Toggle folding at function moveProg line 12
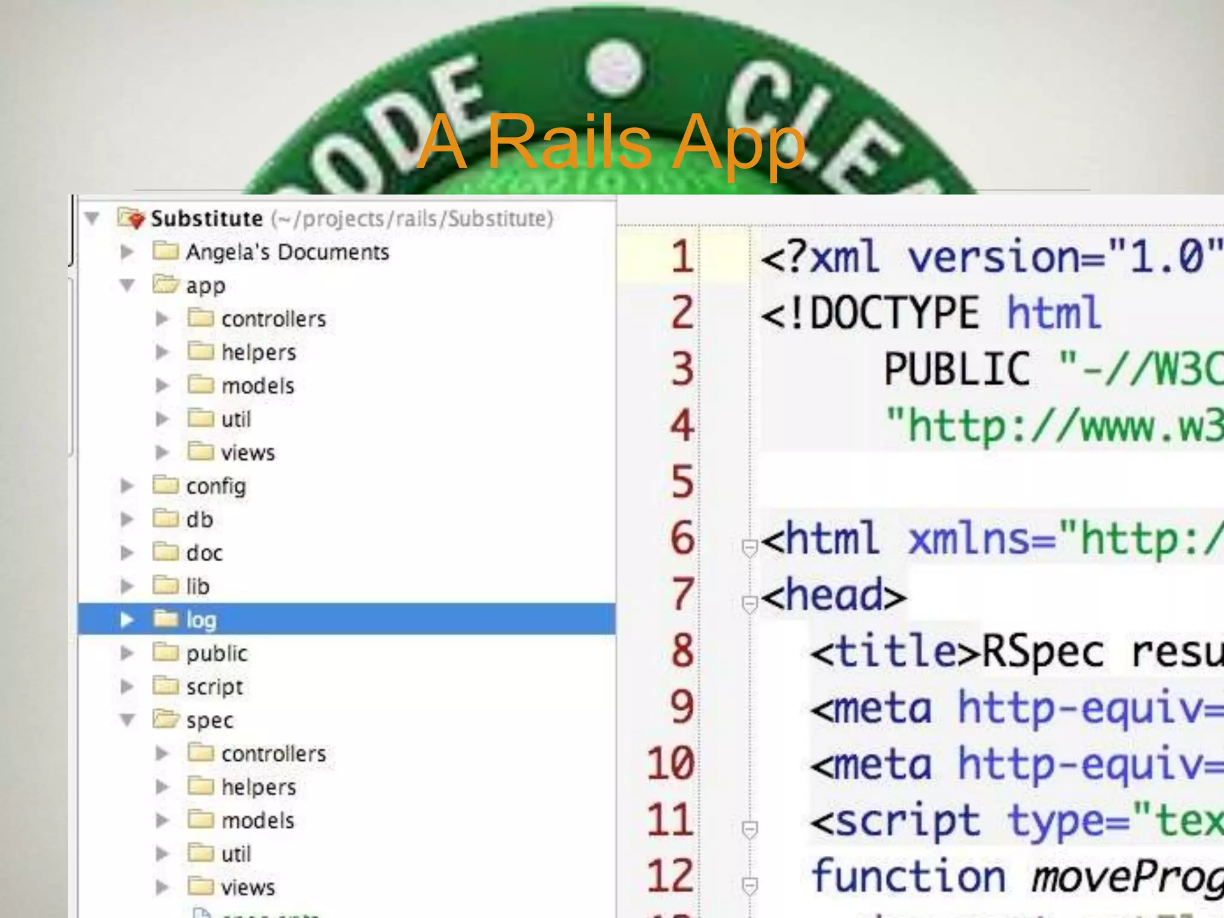 (749, 885)
